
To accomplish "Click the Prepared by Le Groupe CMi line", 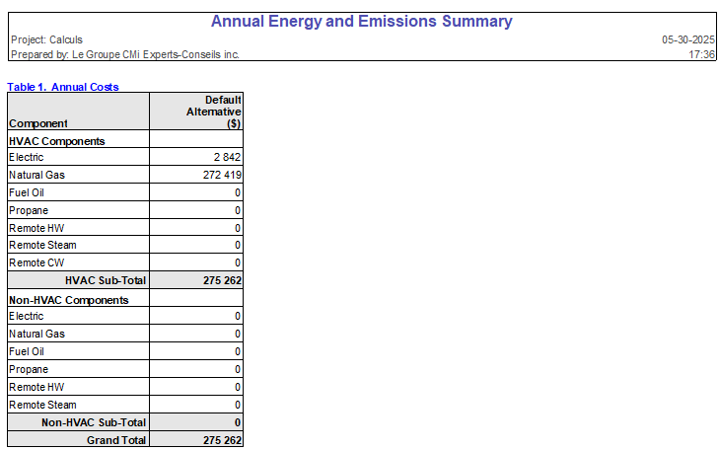I will [124, 54].
